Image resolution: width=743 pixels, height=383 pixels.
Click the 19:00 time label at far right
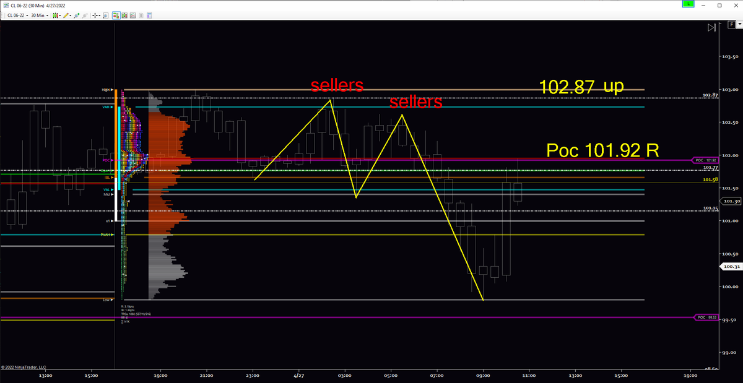tap(692, 375)
